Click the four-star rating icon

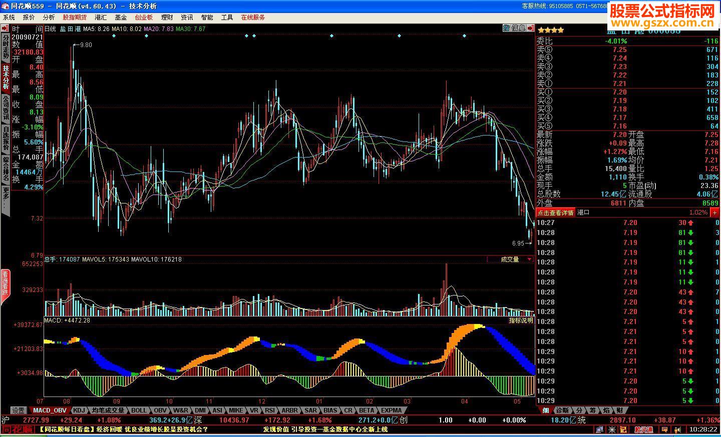pos(551,30)
